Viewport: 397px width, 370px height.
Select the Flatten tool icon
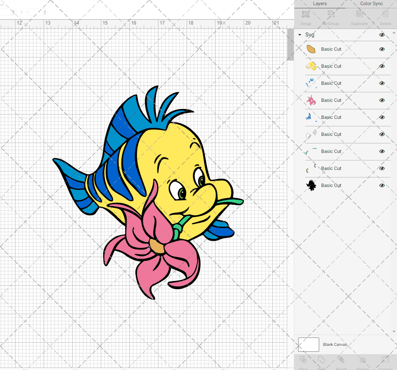(x=363, y=359)
